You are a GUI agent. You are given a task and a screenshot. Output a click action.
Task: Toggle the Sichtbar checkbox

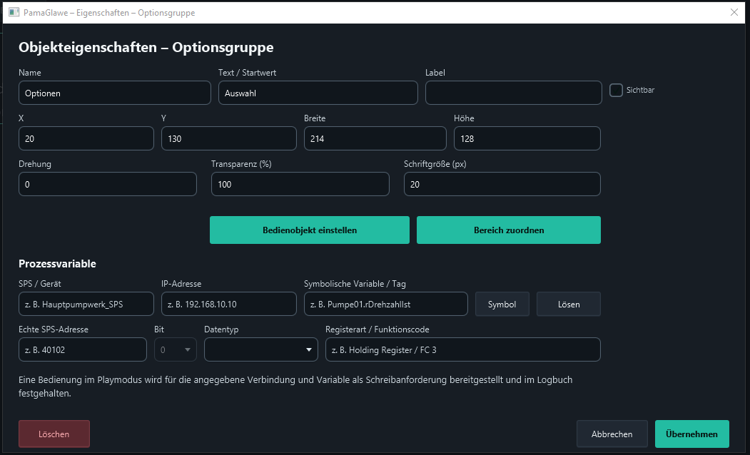click(x=616, y=90)
